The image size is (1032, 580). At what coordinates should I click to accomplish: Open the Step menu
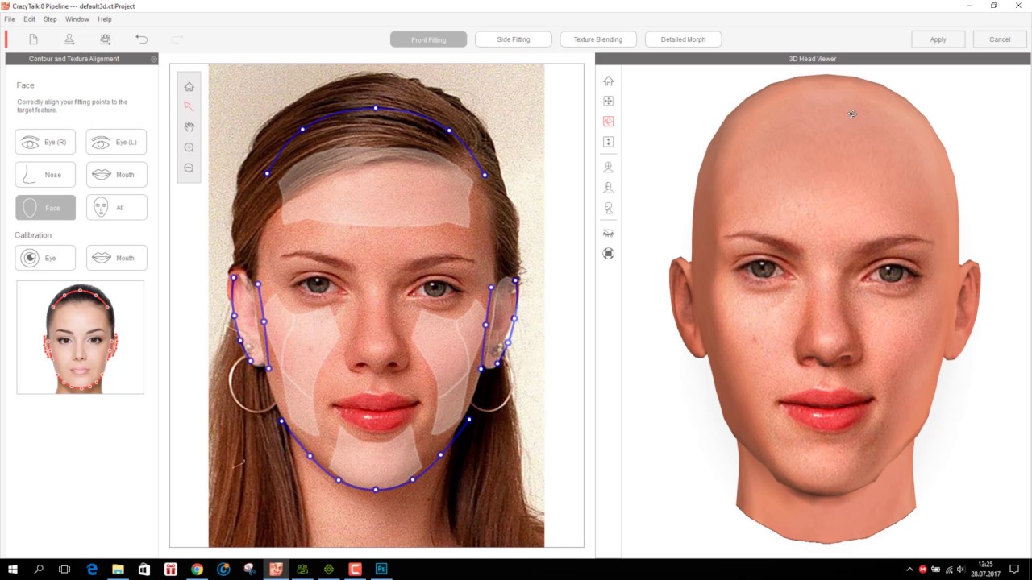click(50, 19)
